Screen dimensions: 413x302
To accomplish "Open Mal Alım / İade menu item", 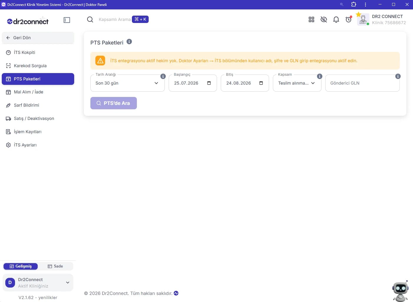I will [x=38, y=92].
